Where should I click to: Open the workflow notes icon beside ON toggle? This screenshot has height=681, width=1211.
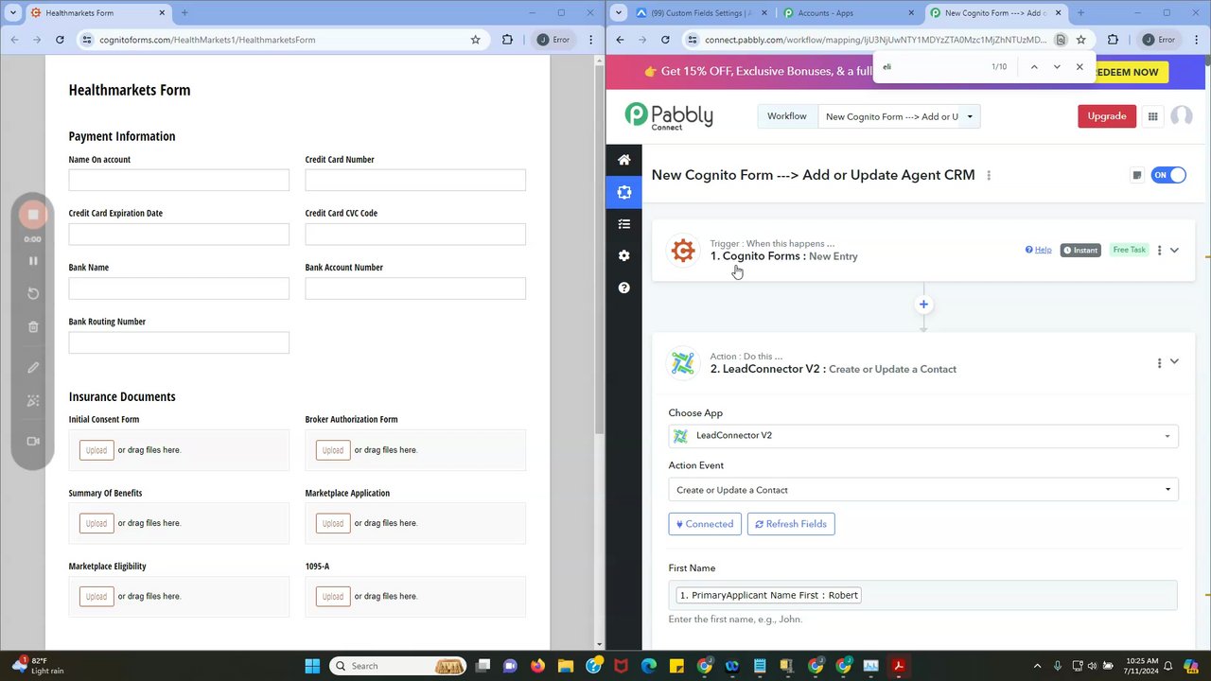pos(1137,175)
